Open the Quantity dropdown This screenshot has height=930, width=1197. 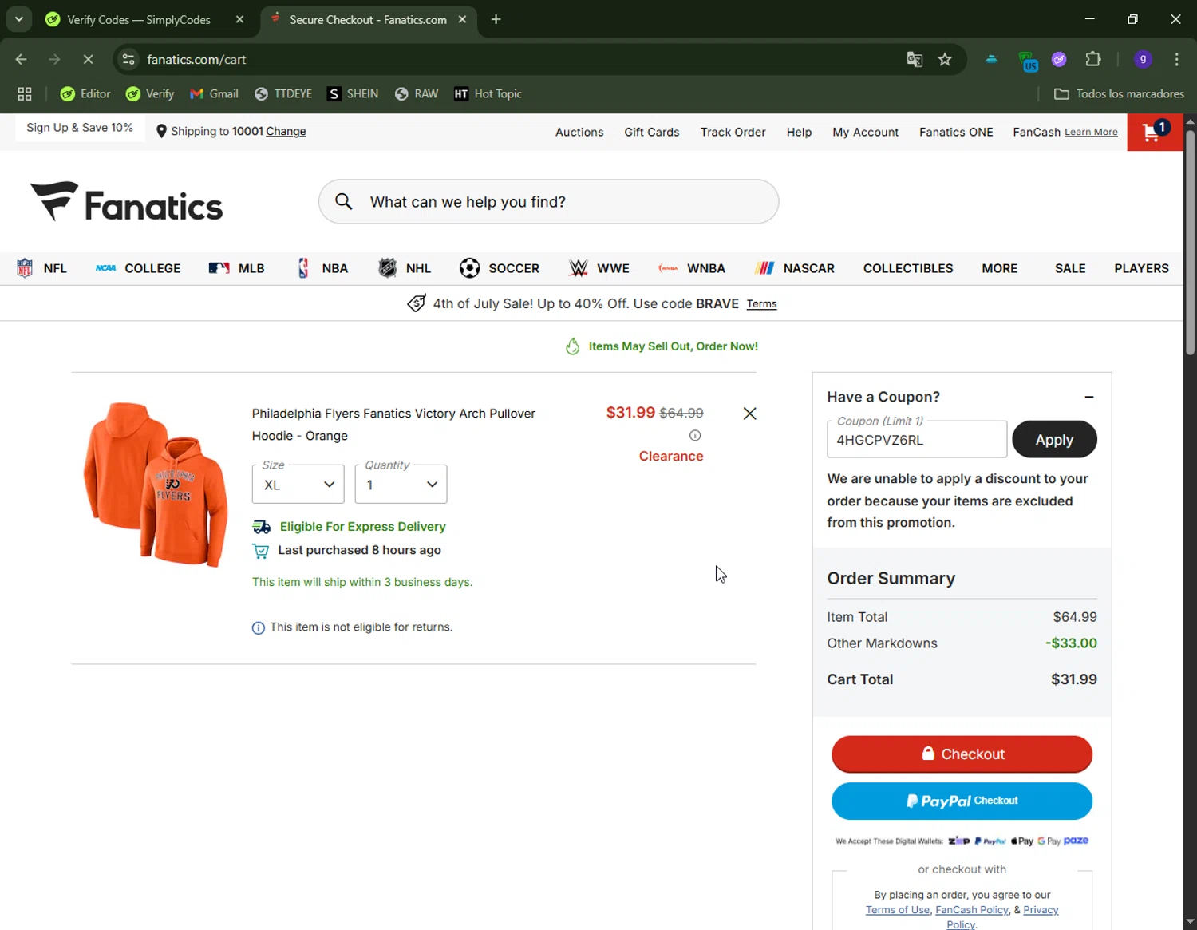pos(401,485)
